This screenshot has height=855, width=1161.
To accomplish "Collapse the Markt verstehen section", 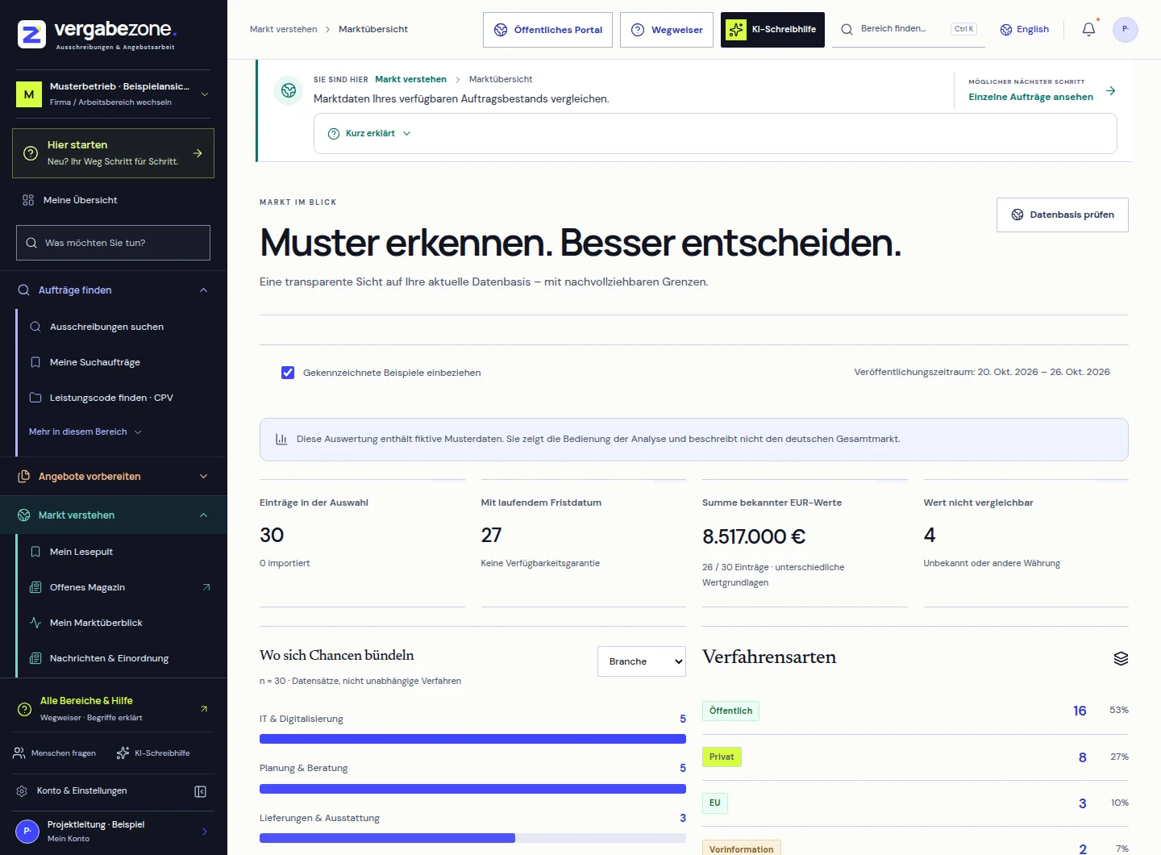I will tap(113, 515).
